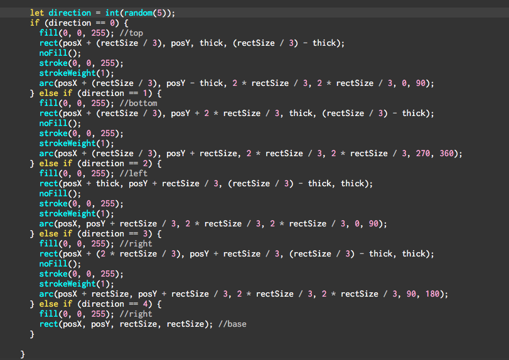This screenshot has height=360, width=509.
Task: Click the '//top' comment
Action: (x=131, y=33)
